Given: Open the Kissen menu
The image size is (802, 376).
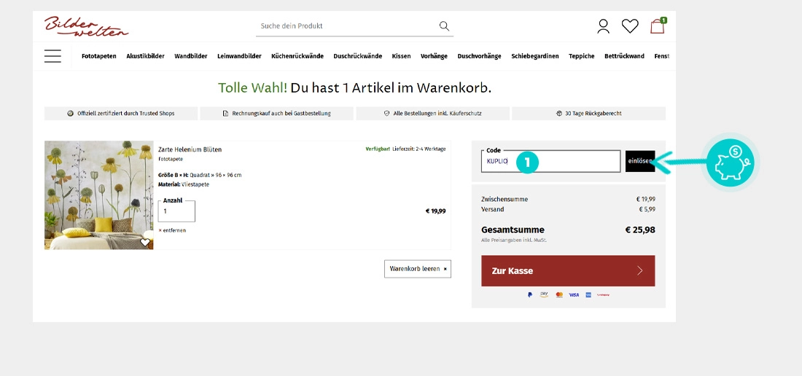Looking at the screenshot, I should click(x=402, y=56).
